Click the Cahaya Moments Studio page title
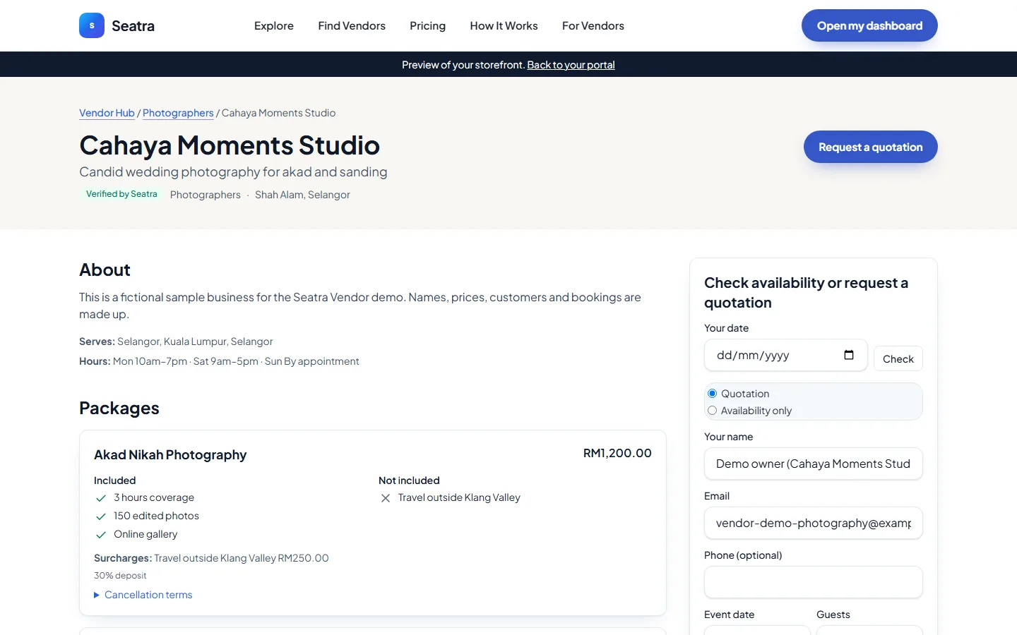The image size is (1017, 635). pos(230,145)
